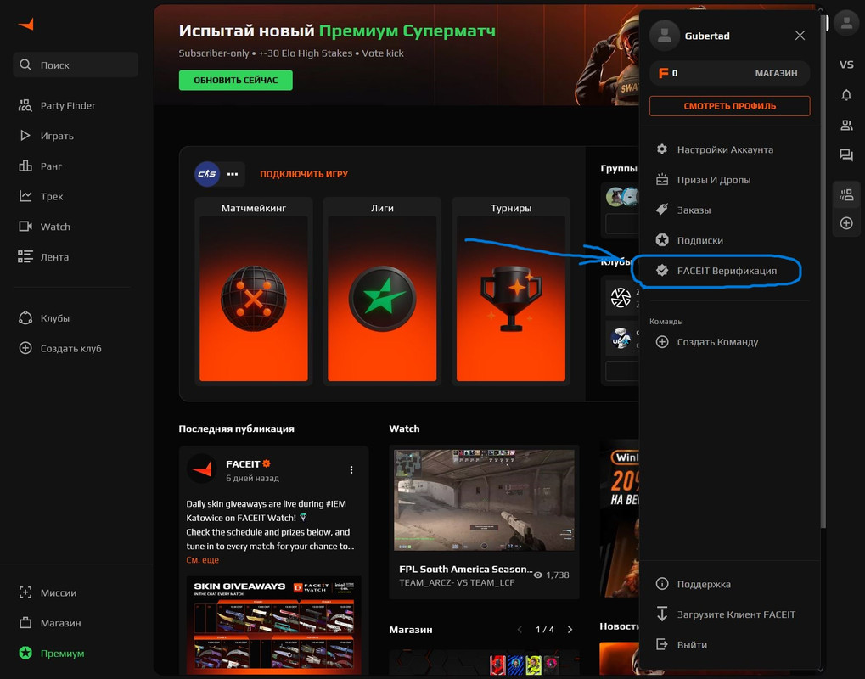
Task: Open SKIN GIVEAWAYS post image
Action: (x=274, y=626)
